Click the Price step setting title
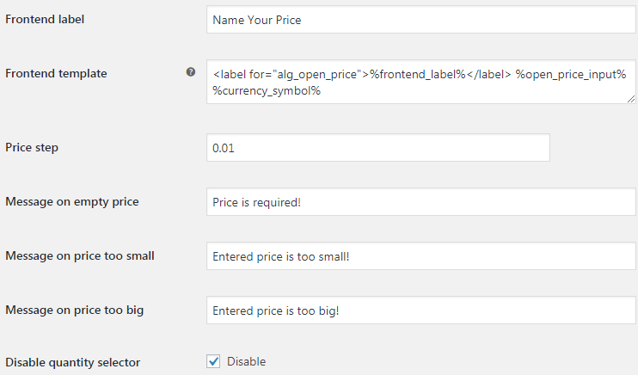 32,147
